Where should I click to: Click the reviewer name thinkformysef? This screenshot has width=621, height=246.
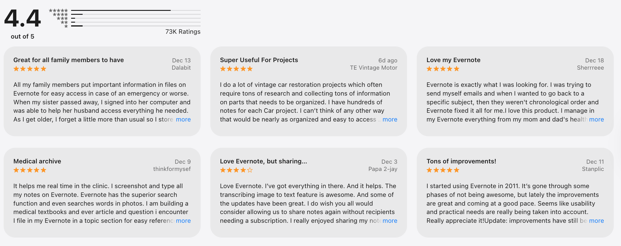coord(172,169)
